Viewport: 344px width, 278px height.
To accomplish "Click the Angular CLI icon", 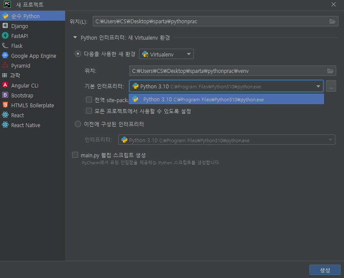I will pyautogui.click(x=5, y=85).
